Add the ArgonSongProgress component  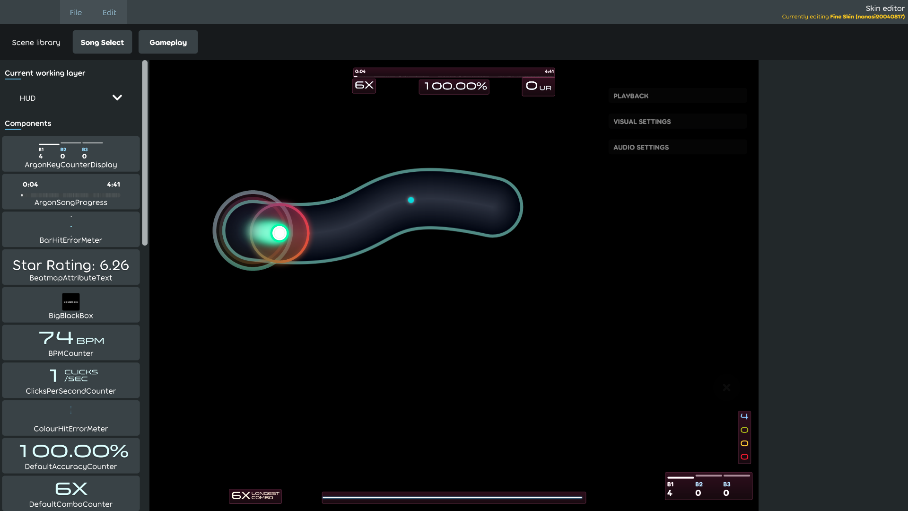(71, 192)
